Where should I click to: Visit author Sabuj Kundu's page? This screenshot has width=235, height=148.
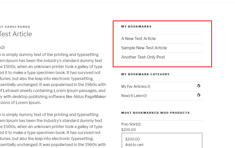point(17,27)
